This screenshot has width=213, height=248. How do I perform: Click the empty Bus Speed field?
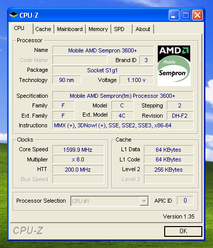tap(78, 179)
